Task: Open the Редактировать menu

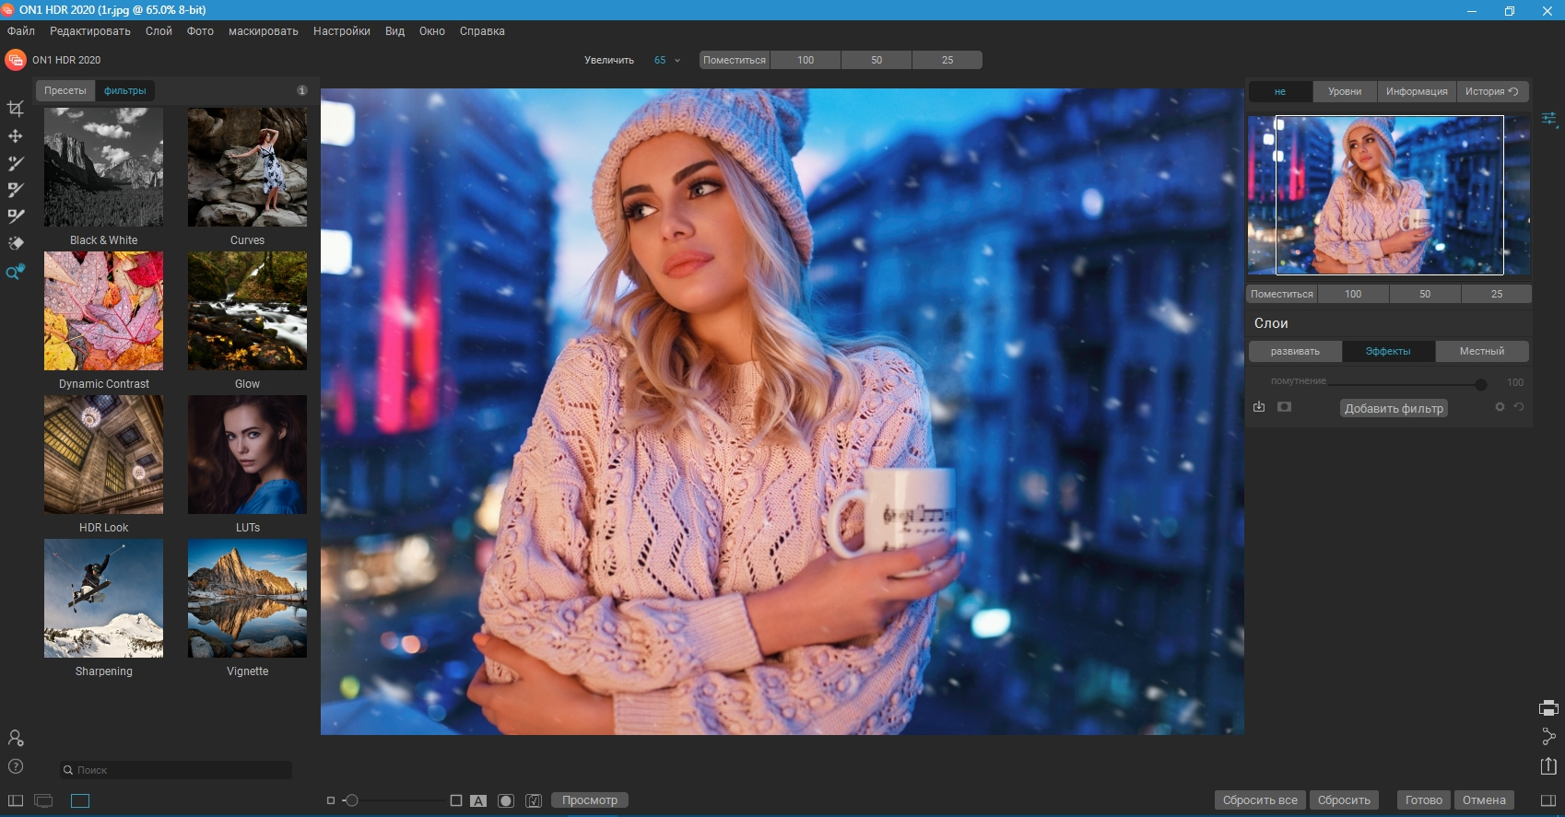Action: click(90, 31)
